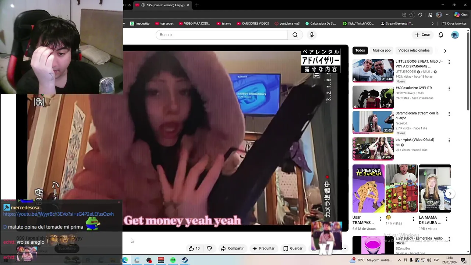Show hidden system tray icons chevron
Image resolution: width=471 pixels, height=265 pixels.
400,260
